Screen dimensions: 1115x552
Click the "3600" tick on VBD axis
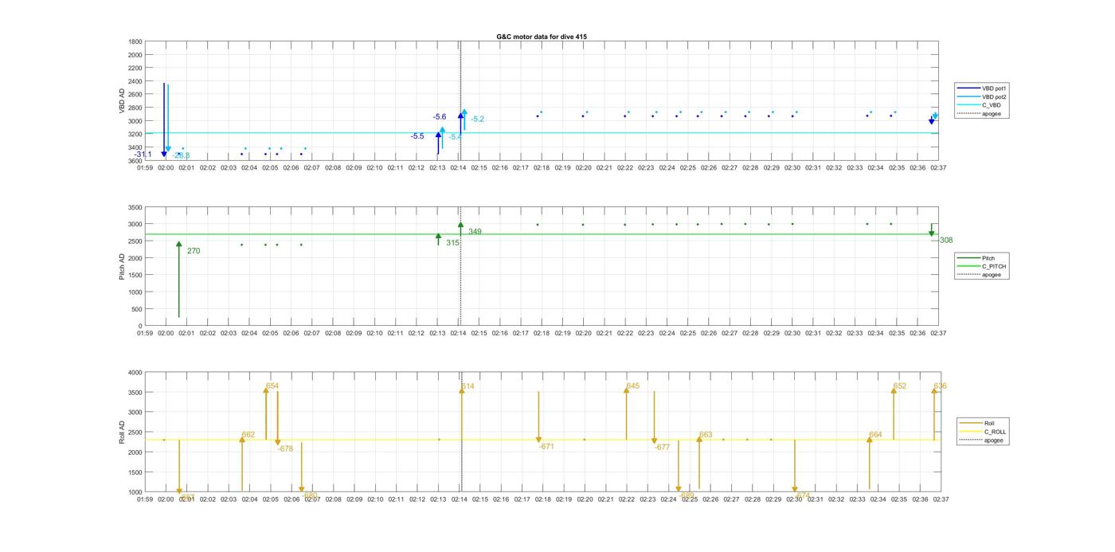(x=135, y=161)
